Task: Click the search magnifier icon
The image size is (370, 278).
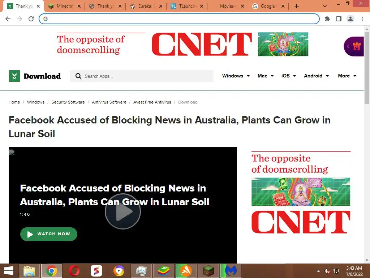Action: 78,76
